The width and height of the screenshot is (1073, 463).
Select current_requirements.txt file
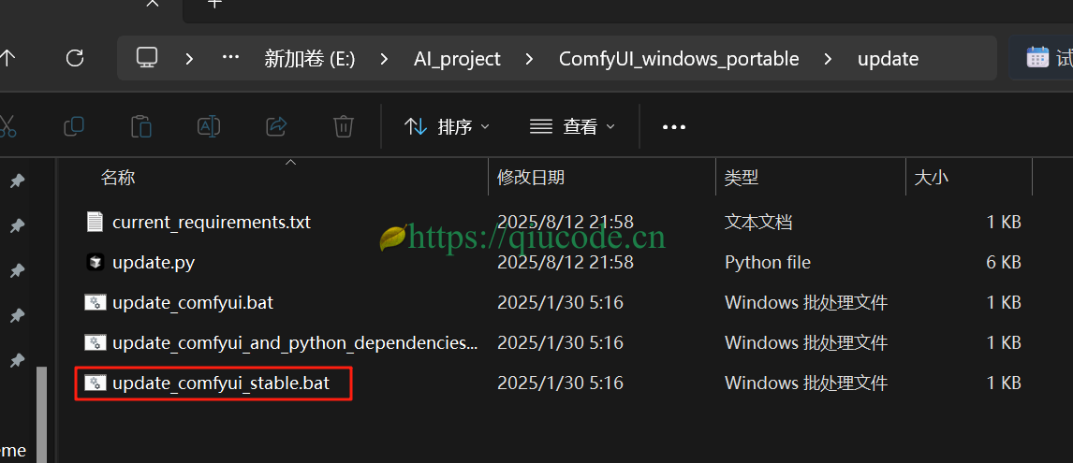[x=212, y=223]
